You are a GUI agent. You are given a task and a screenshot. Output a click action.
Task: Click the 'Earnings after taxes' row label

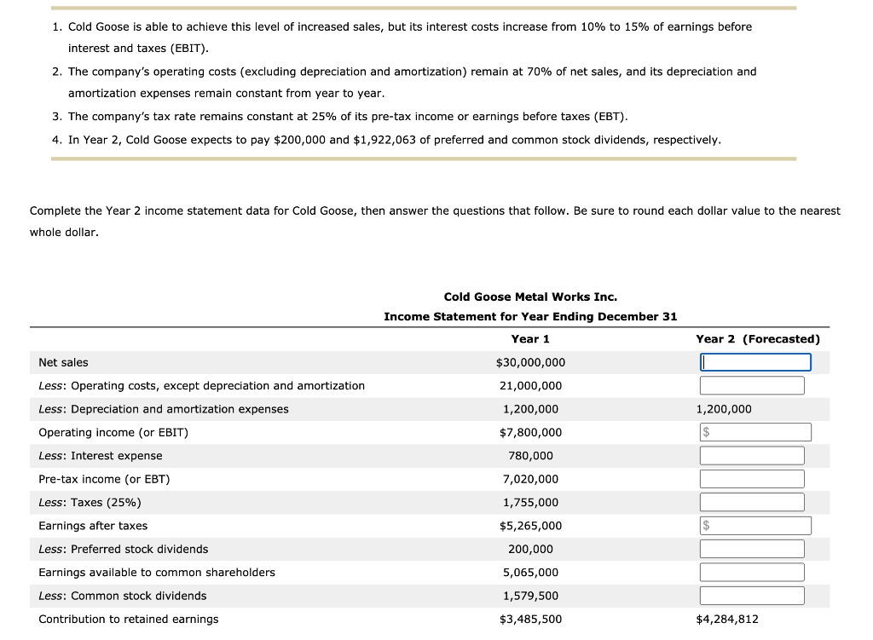93,527
